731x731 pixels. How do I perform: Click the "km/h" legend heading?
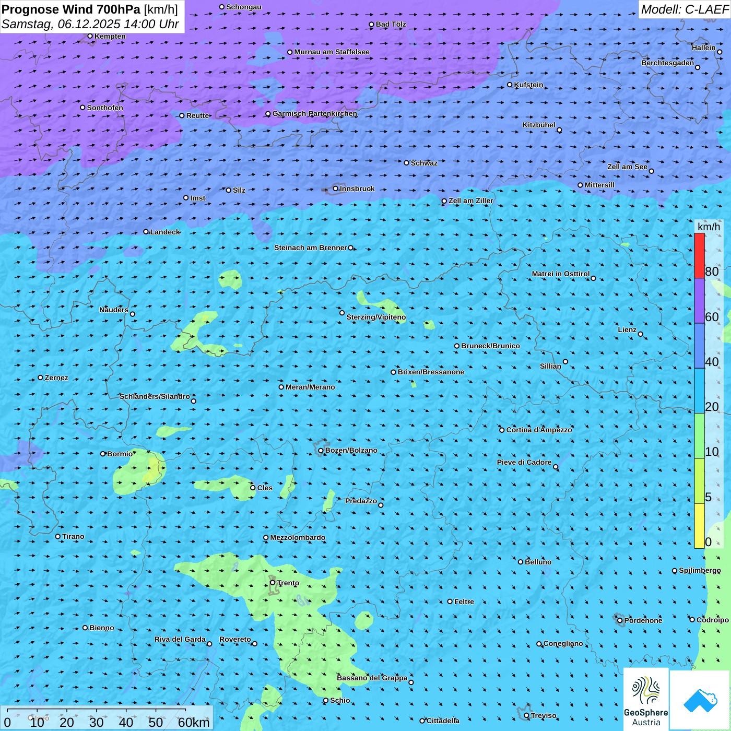click(709, 227)
